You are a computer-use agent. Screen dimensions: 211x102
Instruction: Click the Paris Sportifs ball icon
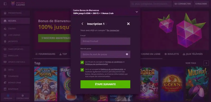[x=5, y=49]
